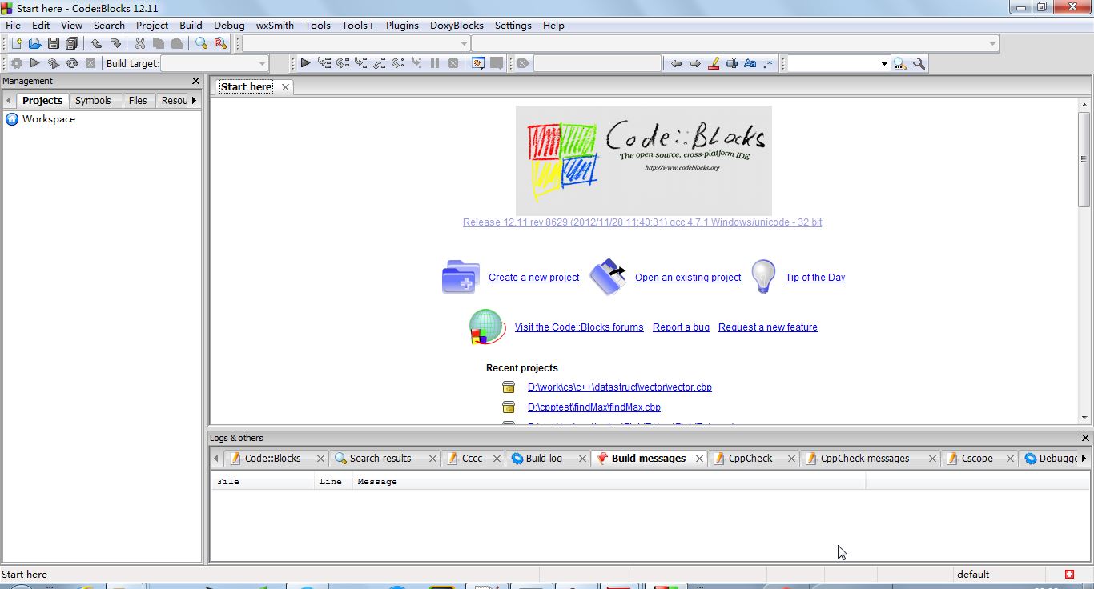Expand the Build target dropdown

tap(262, 63)
